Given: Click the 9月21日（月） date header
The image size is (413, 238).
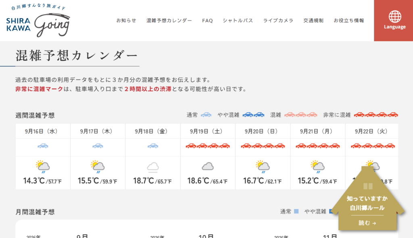Looking at the screenshot, I should point(317,131).
